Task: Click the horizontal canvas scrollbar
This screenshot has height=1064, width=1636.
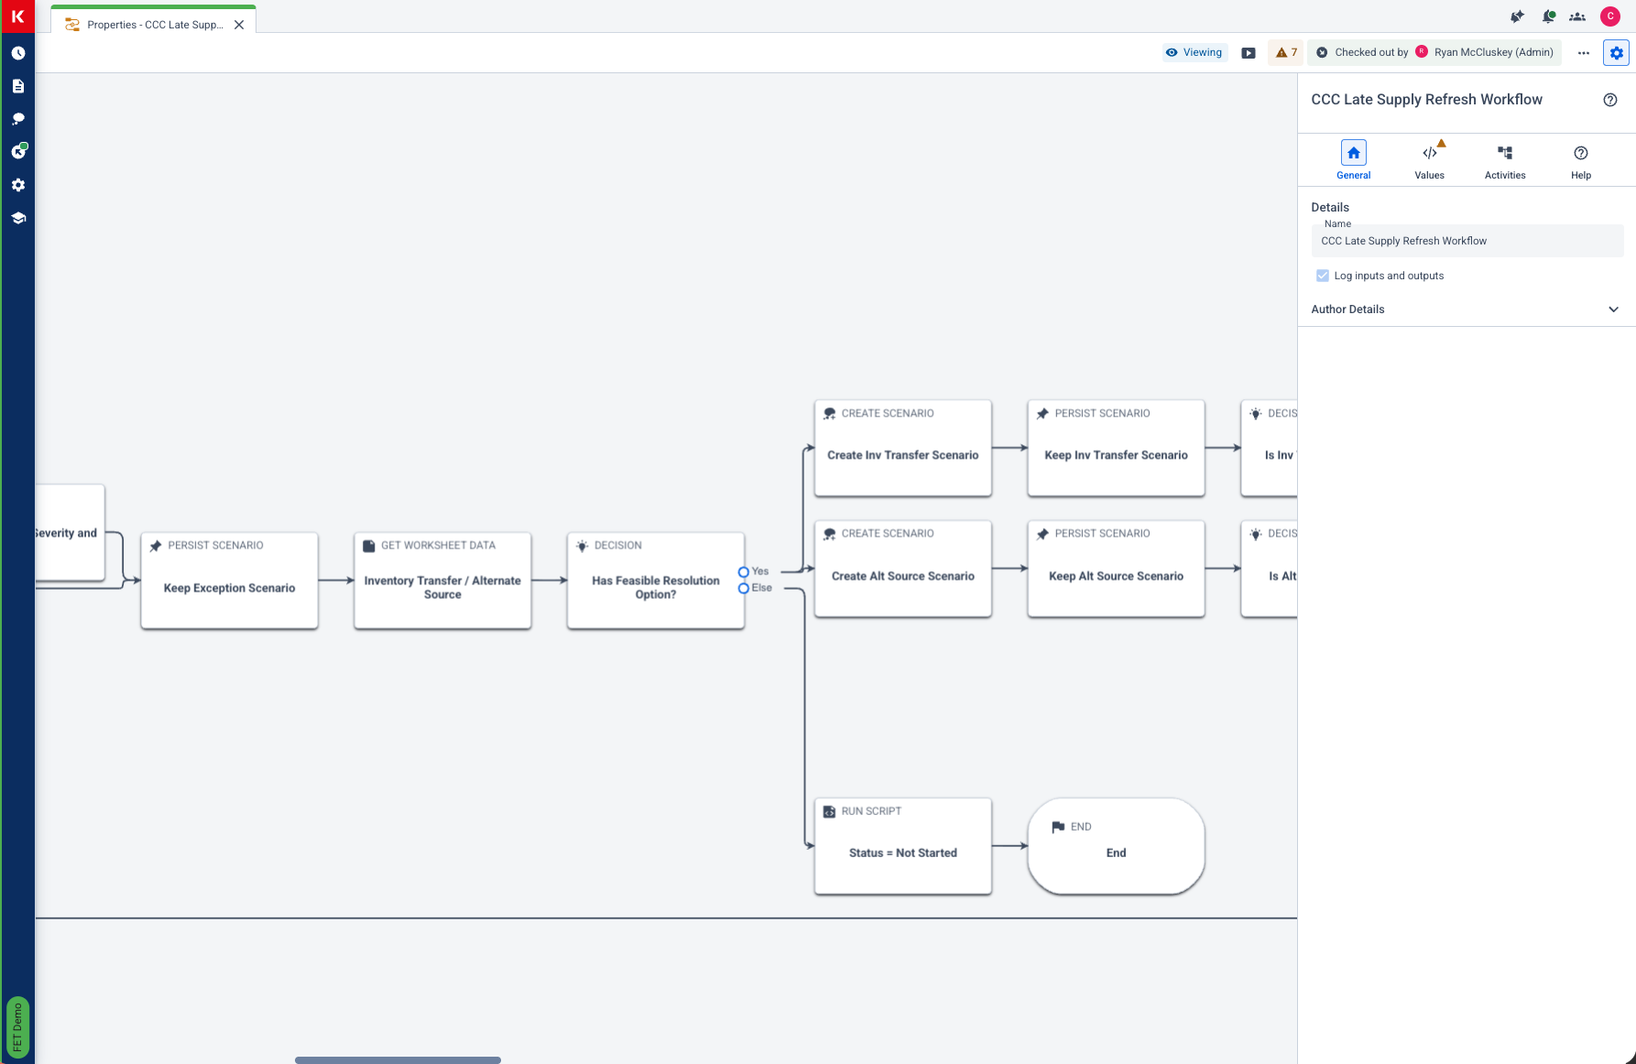Action: [x=398, y=1059]
